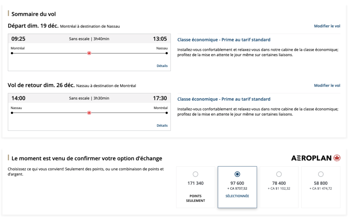Click the Sans escale 3h40min duration label
Viewport: 360px width, 220px height.
(89, 39)
